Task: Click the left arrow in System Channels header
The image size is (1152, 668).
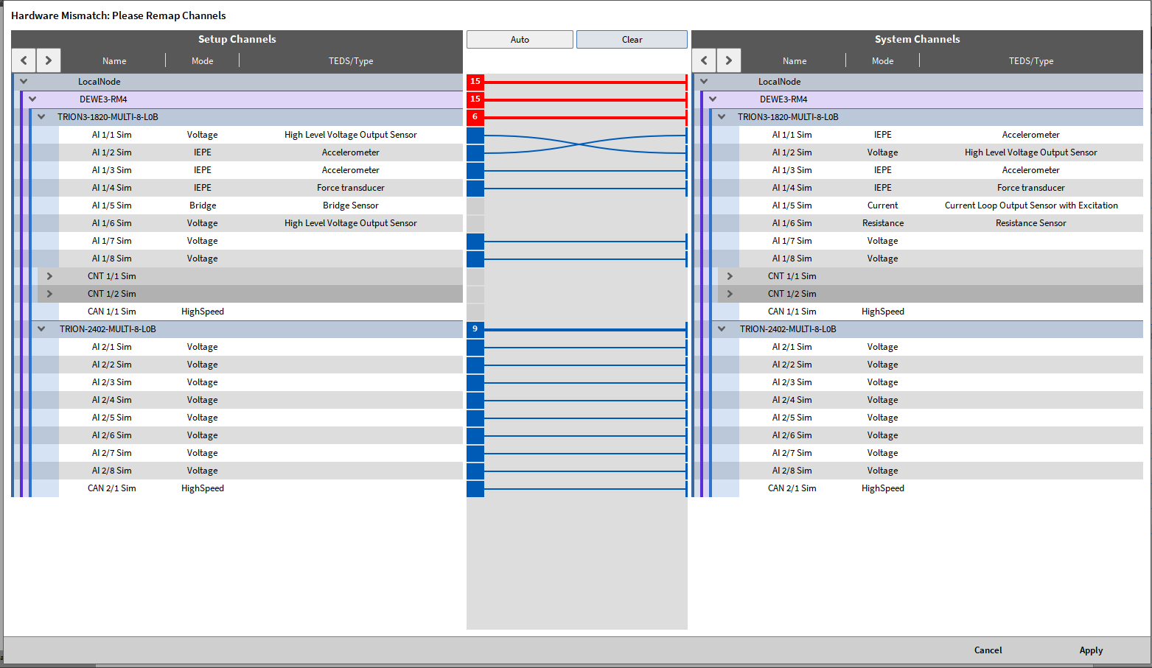Action: [x=704, y=60]
